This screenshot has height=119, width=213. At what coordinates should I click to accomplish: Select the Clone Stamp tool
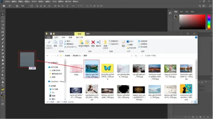click(3, 46)
